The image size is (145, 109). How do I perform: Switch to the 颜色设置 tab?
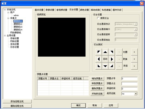[85, 10]
